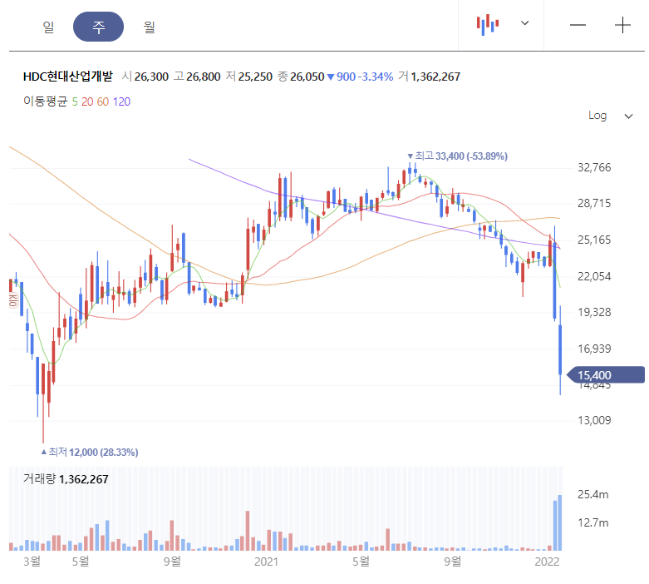Select the weekly (주) chart tab

click(x=99, y=27)
